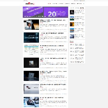Open the silver laptop rear view thumbnail
Screen dimensions: 108x108
click(x=31, y=76)
